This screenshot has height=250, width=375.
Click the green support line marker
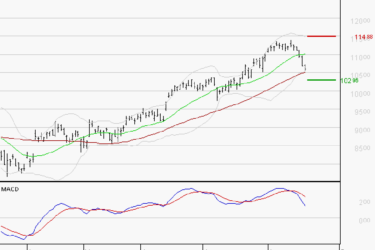pos(322,80)
